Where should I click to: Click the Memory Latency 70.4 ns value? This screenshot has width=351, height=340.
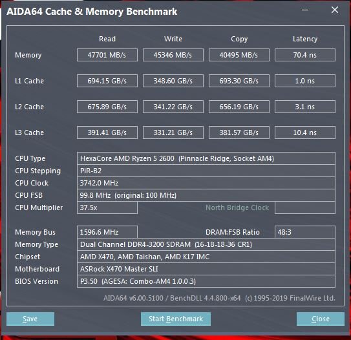tap(305, 55)
